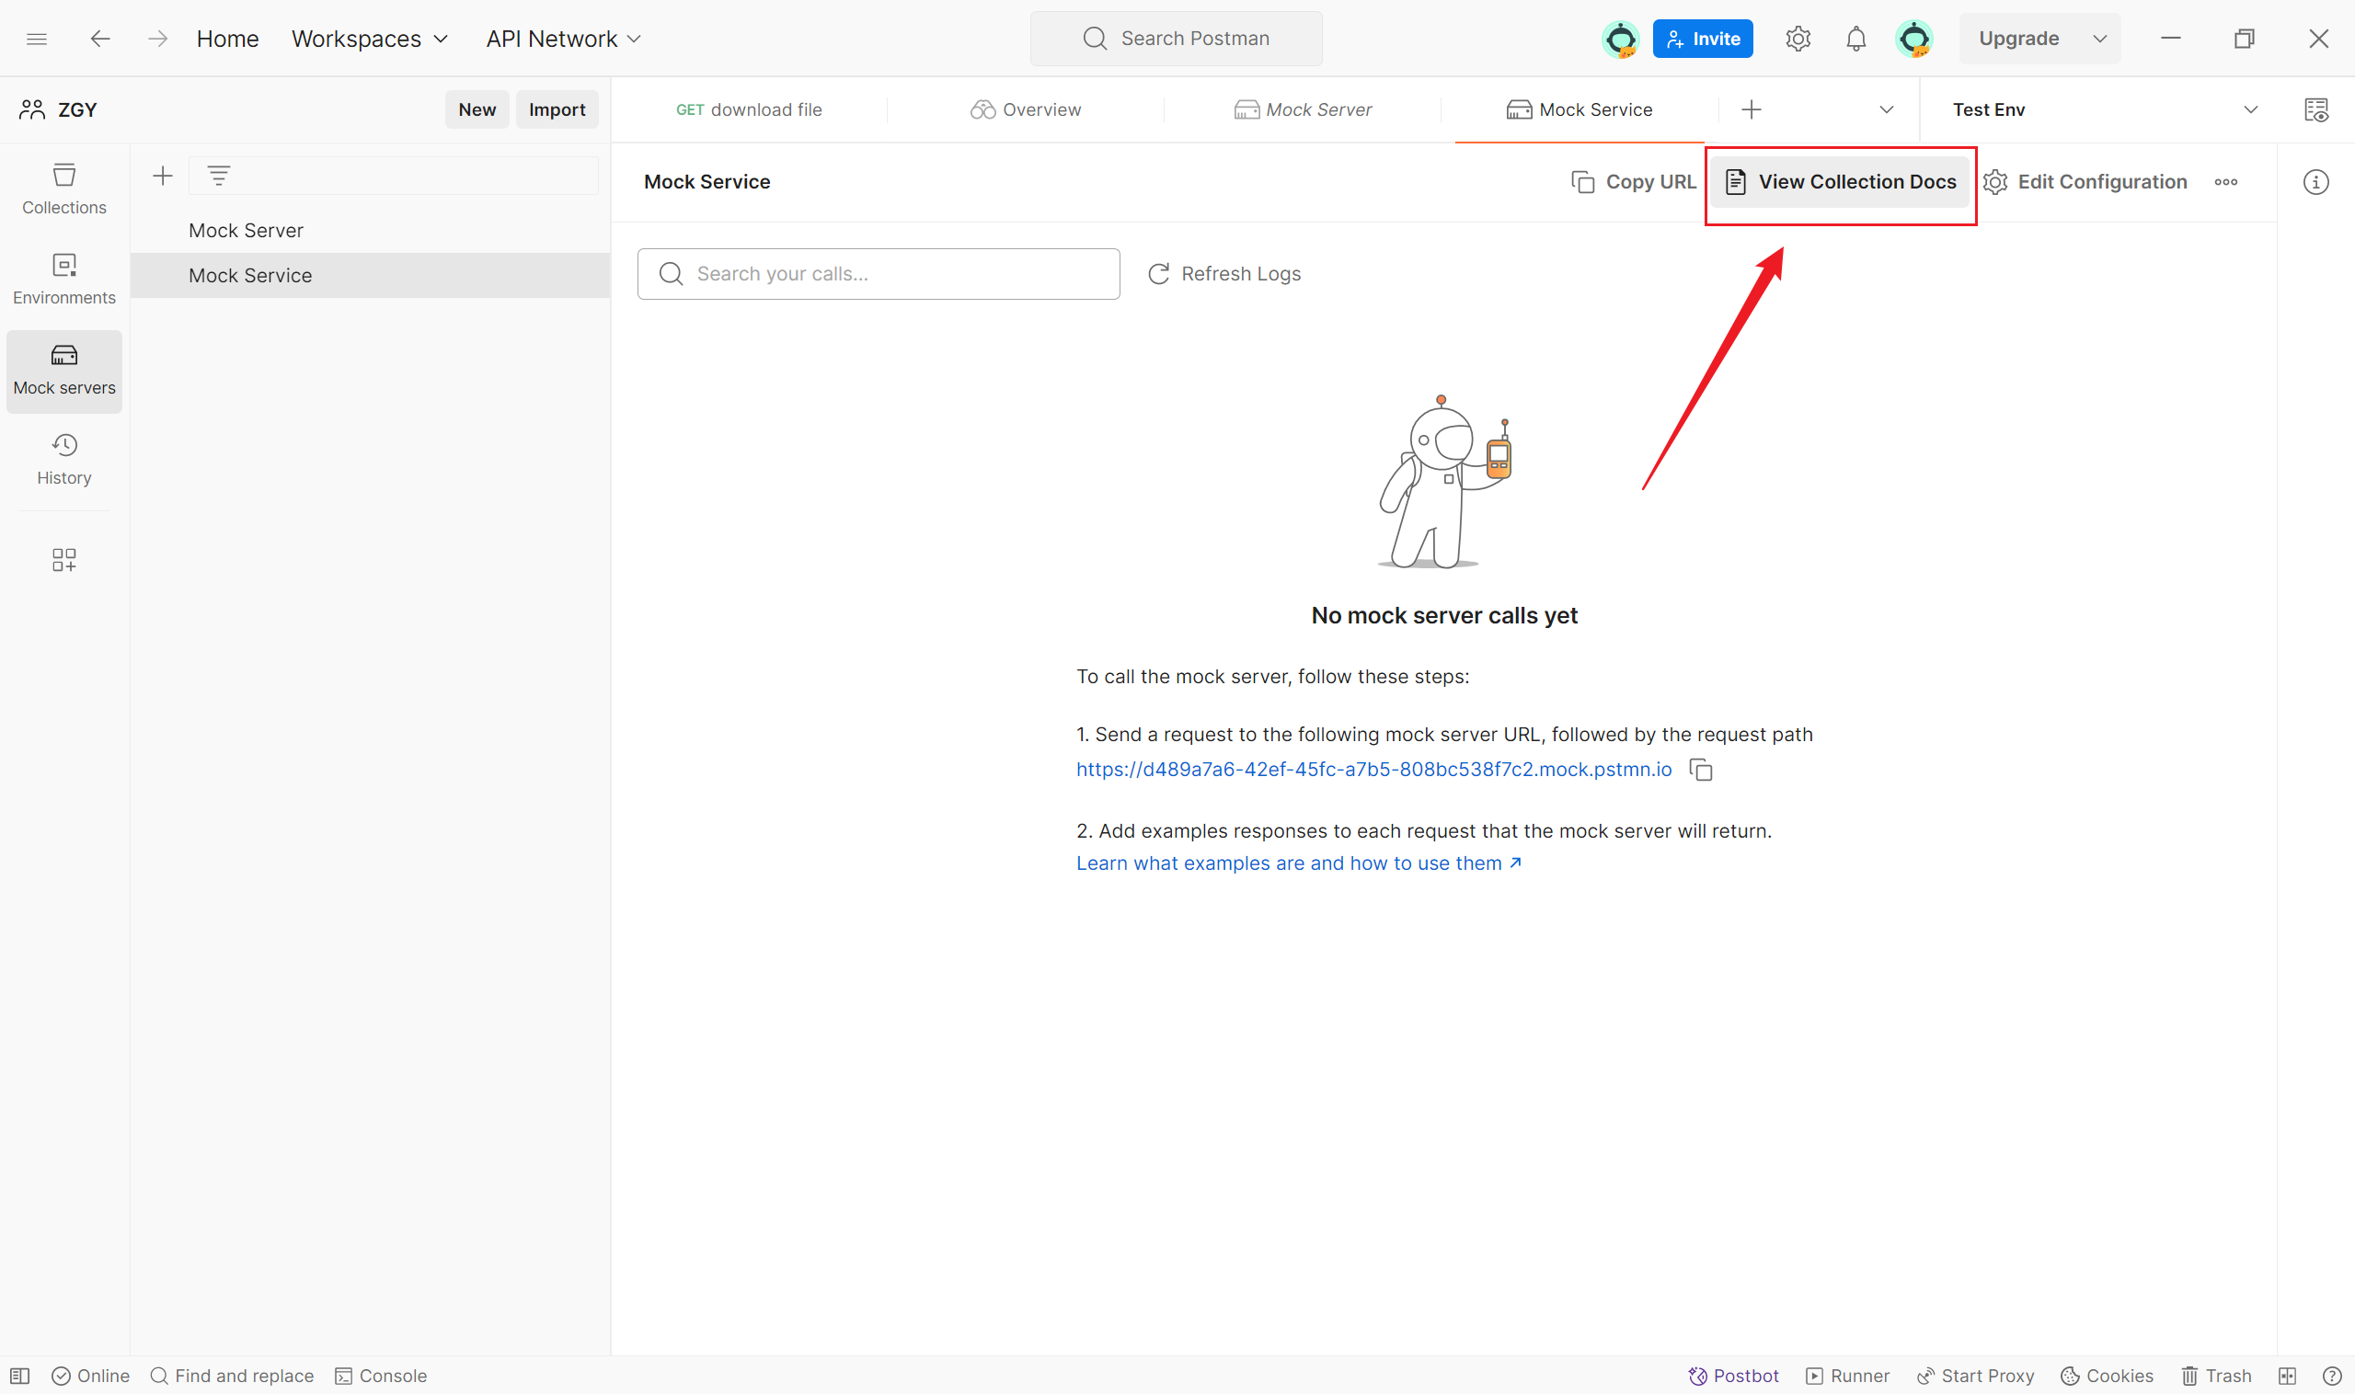Open Mock servers in the sidebar

coord(63,371)
